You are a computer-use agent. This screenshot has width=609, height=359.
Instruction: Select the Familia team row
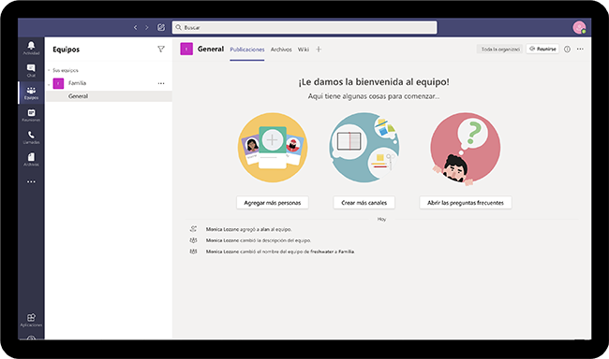point(109,83)
